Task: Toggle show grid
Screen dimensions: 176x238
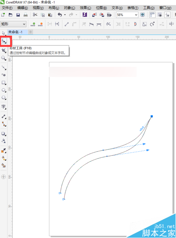Action: (x=160, y=15)
